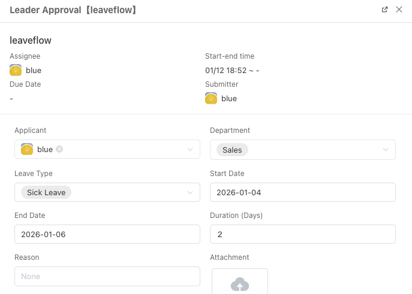Expand the Department dropdown arrow

coord(386,150)
